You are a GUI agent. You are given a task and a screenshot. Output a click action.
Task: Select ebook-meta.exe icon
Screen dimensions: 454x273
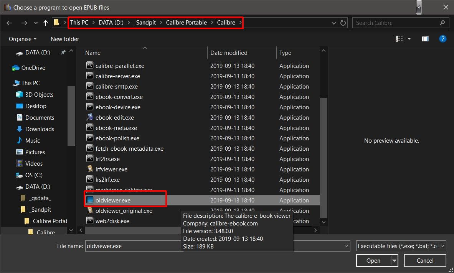(90, 128)
